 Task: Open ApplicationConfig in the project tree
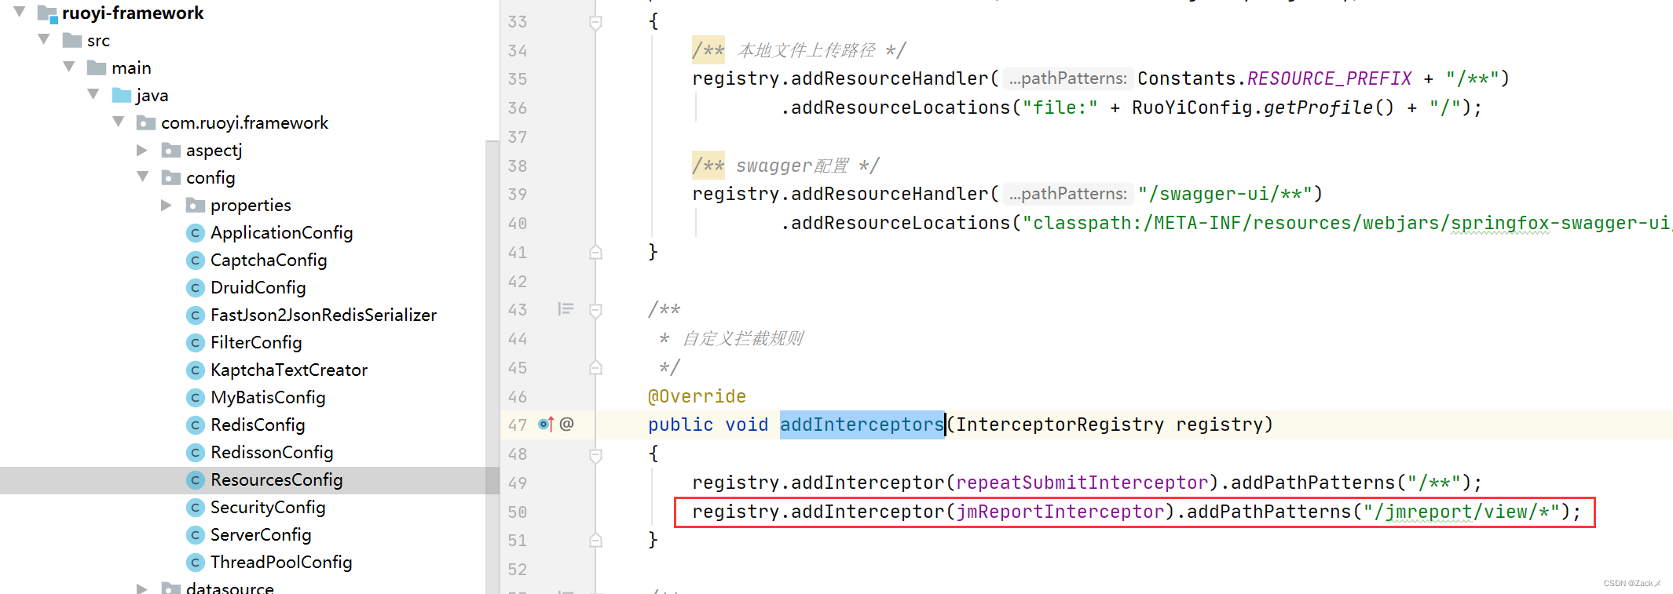[x=281, y=233]
